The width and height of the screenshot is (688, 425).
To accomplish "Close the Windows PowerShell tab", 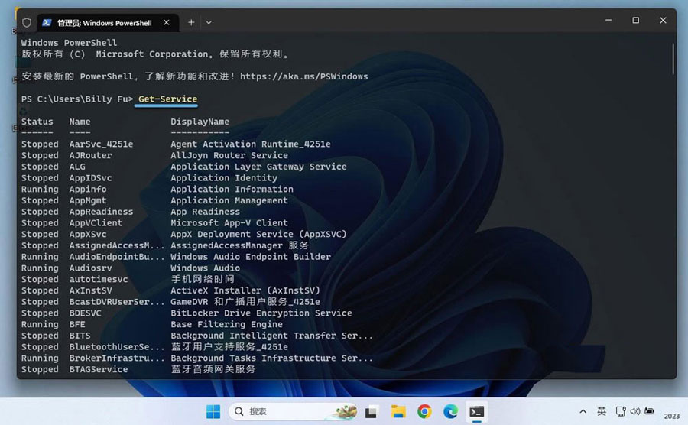I will [x=167, y=22].
